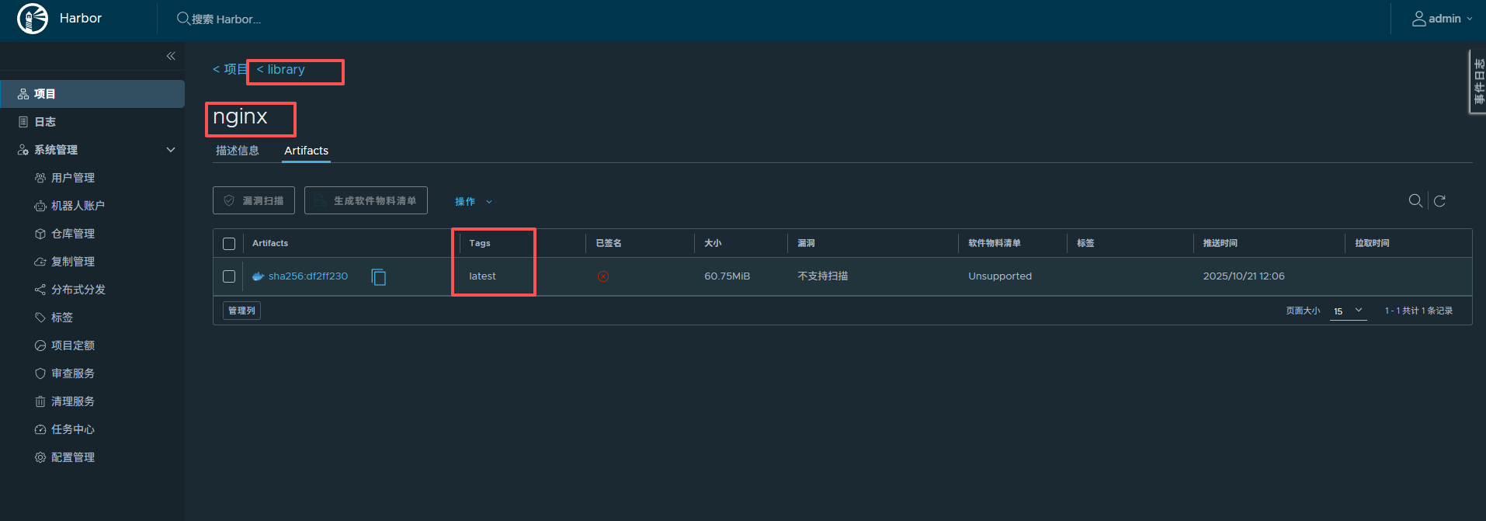Click the search magnifier in the header
The width and height of the screenshot is (1486, 521).
pyautogui.click(x=183, y=18)
